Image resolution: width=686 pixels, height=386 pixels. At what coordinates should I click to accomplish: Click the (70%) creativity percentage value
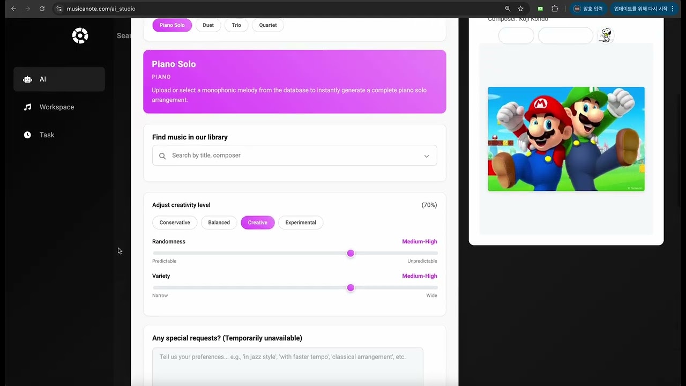429,205
